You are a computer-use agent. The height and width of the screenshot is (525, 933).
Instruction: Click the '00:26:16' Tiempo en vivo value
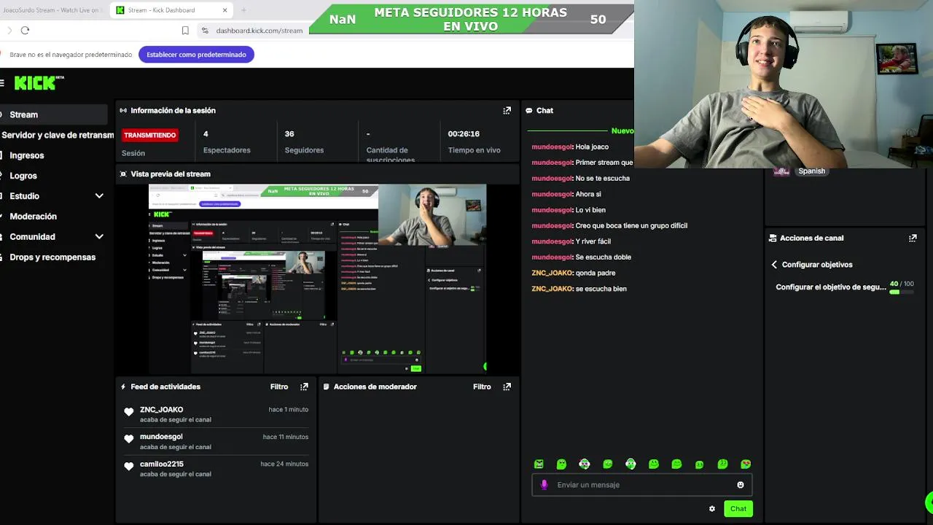464,134
